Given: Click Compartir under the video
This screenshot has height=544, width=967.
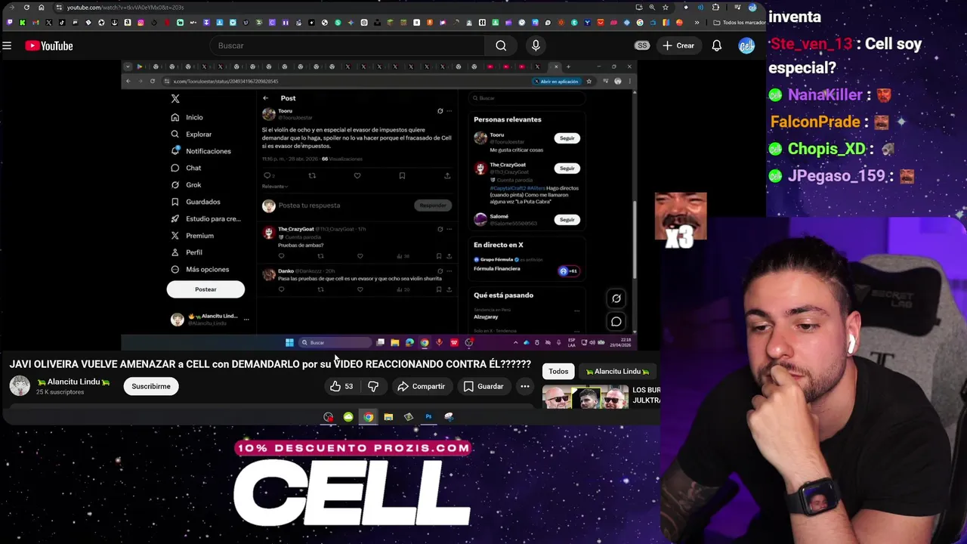Looking at the screenshot, I should 422,386.
